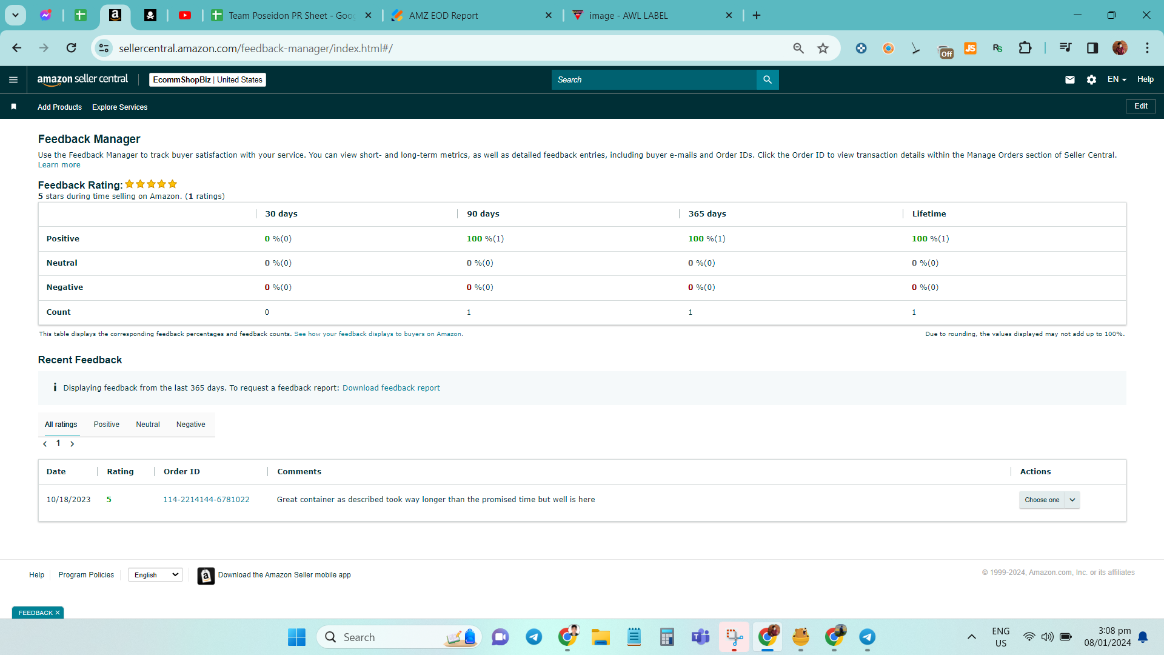Open a new browser tab with plus
The width and height of the screenshot is (1164, 655).
pos(757,15)
